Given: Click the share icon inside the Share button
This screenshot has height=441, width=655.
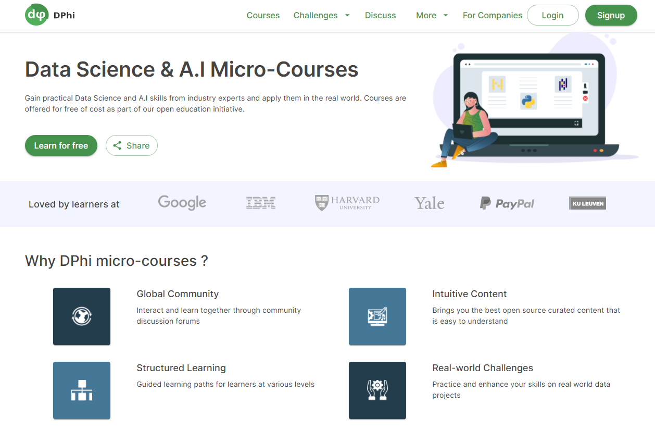Looking at the screenshot, I should click(x=117, y=145).
